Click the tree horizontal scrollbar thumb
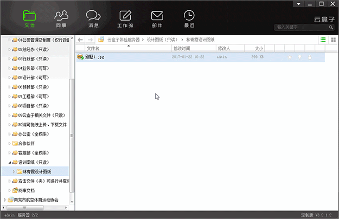This screenshot has height=219, width=339. pyautogui.click(x=25, y=208)
